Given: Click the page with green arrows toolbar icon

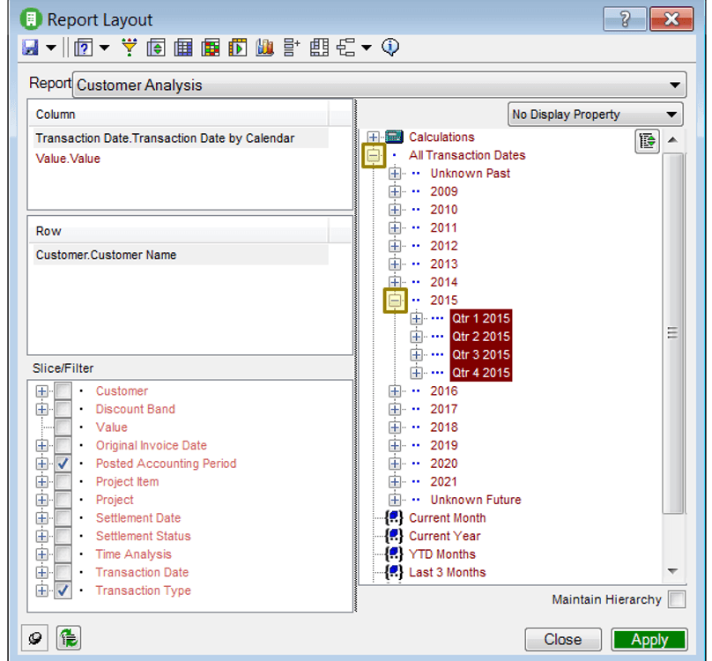Looking at the screenshot, I should point(156,48).
